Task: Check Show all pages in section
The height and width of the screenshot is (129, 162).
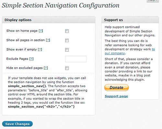Action: click(67, 41)
